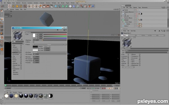169x105 pixels.
Task: Expand the Daylight tree node
Action: [x=122, y=12]
